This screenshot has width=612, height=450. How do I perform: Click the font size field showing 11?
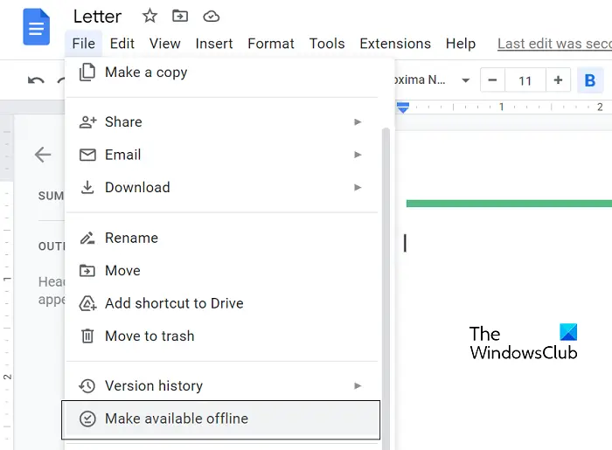point(525,80)
